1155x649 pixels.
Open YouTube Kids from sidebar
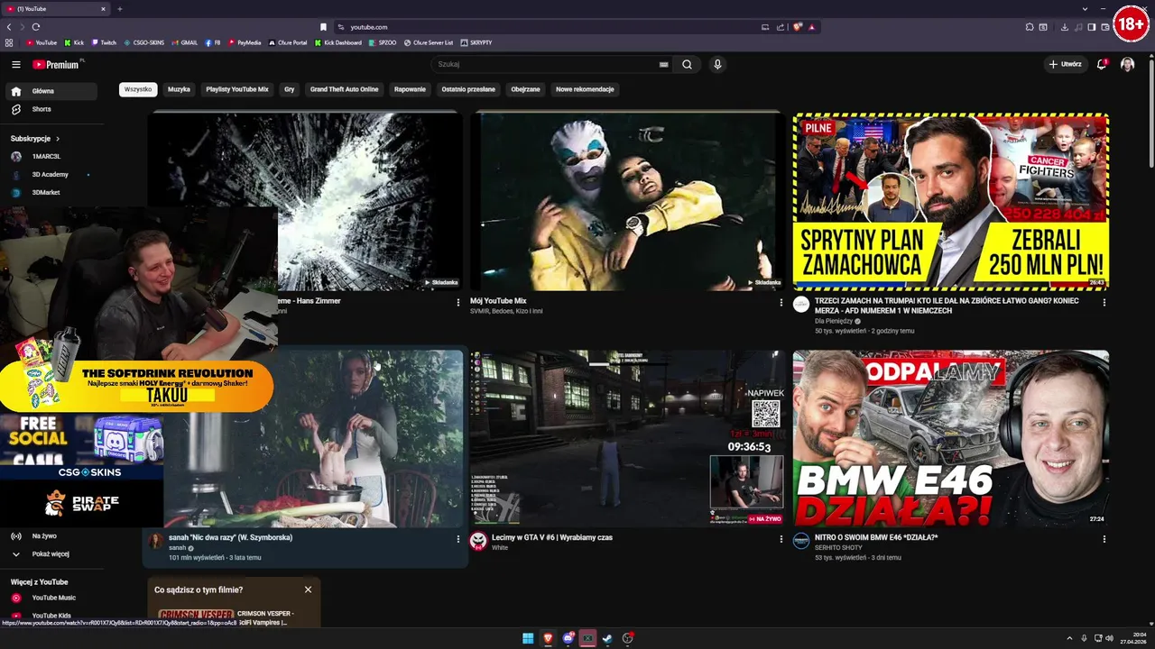tap(51, 616)
